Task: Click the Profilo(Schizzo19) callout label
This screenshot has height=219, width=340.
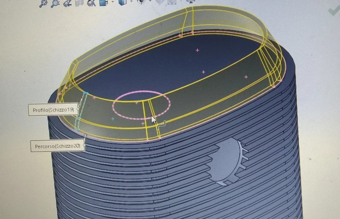Action: pos(53,109)
